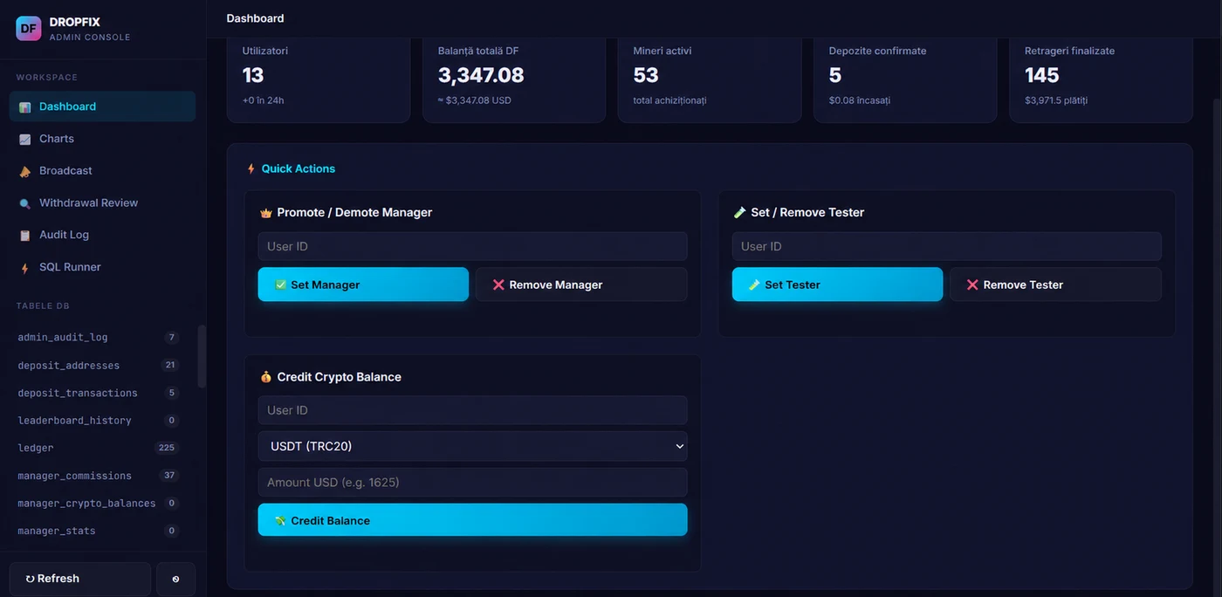Open Withdrawal Review
The width and height of the screenshot is (1222, 597).
102,202
